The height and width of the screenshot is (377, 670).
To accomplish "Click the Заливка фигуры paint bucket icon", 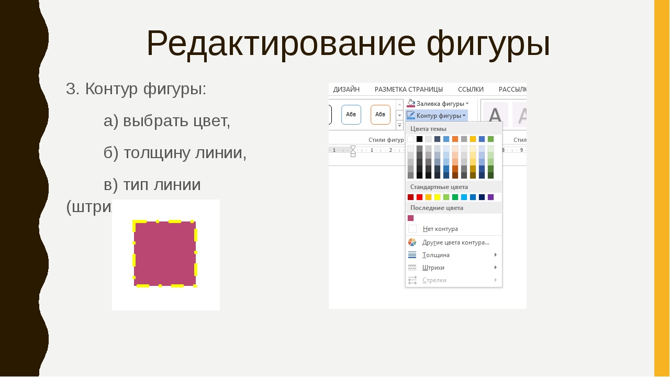I will point(411,103).
